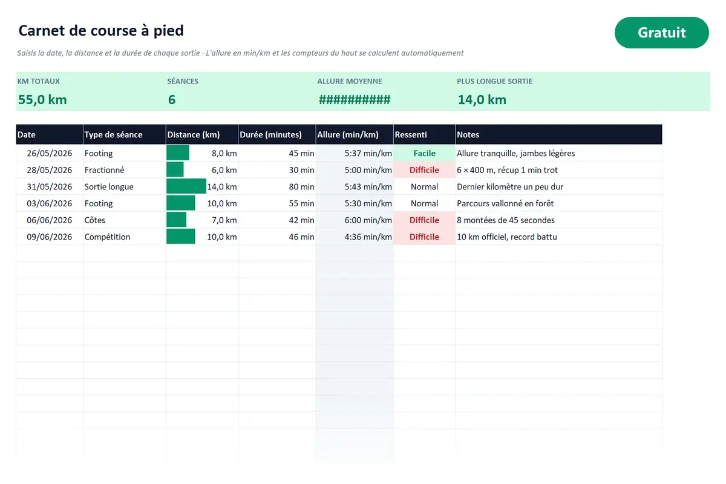Click the Notes column header

click(558, 134)
